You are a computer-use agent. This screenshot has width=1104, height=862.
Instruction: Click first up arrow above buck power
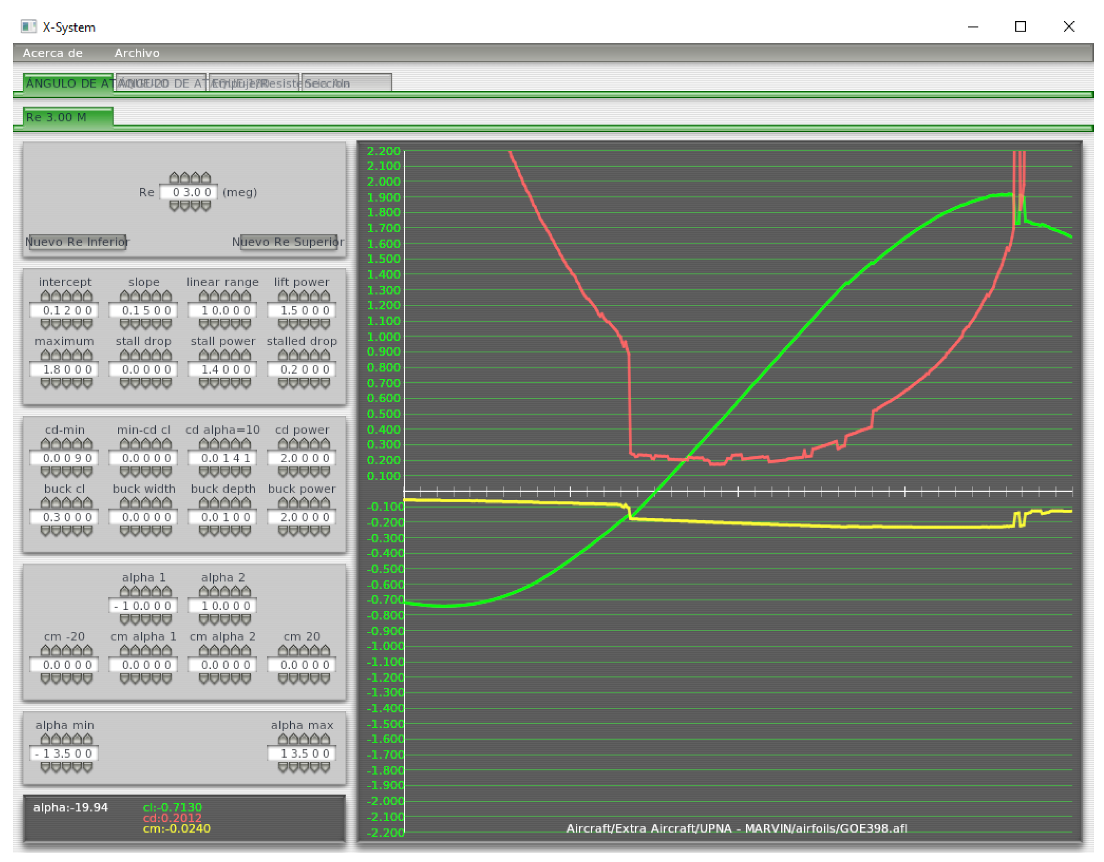[x=283, y=503]
